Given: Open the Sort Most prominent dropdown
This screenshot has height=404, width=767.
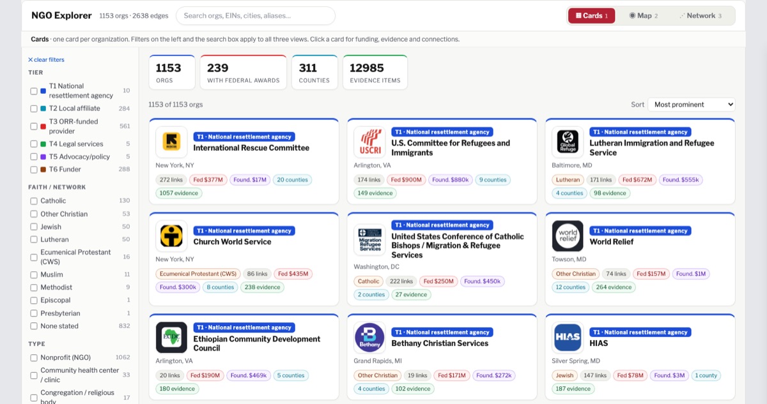Looking at the screenshot, I should (x=692, y=104).
